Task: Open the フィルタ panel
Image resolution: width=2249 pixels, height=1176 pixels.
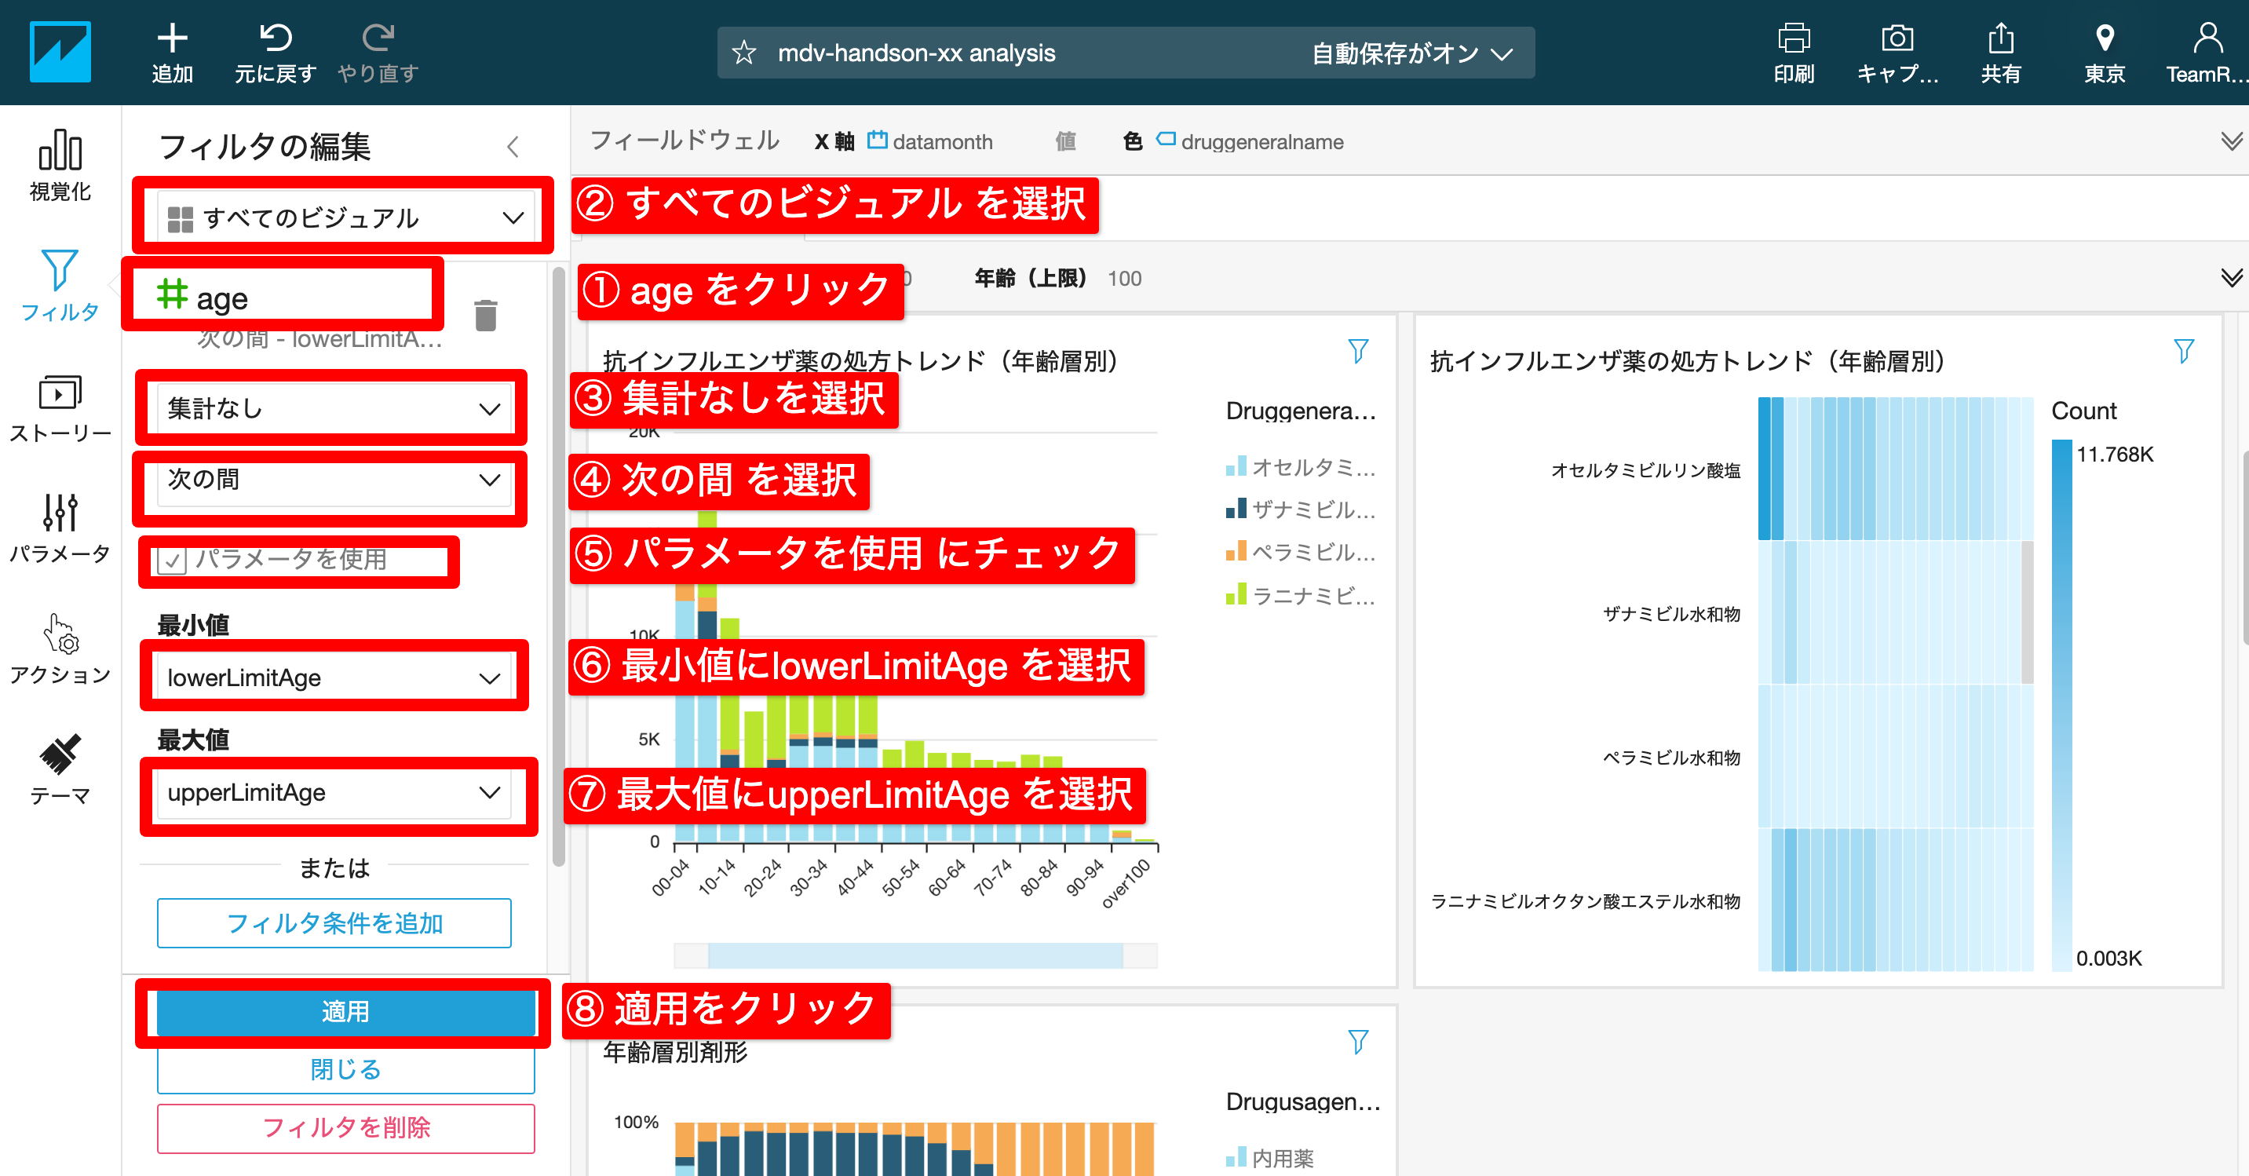Action: click(60, 285)
